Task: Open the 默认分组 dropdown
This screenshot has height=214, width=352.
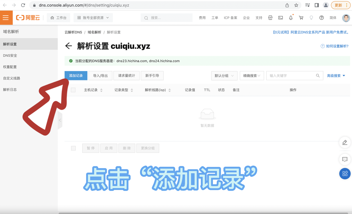Action: [224, 76]
